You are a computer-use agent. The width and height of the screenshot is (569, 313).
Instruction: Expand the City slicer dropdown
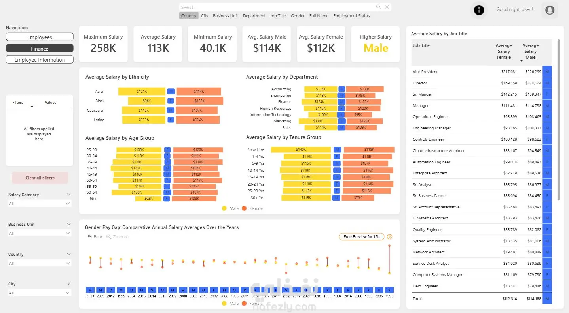click(40, 293)
